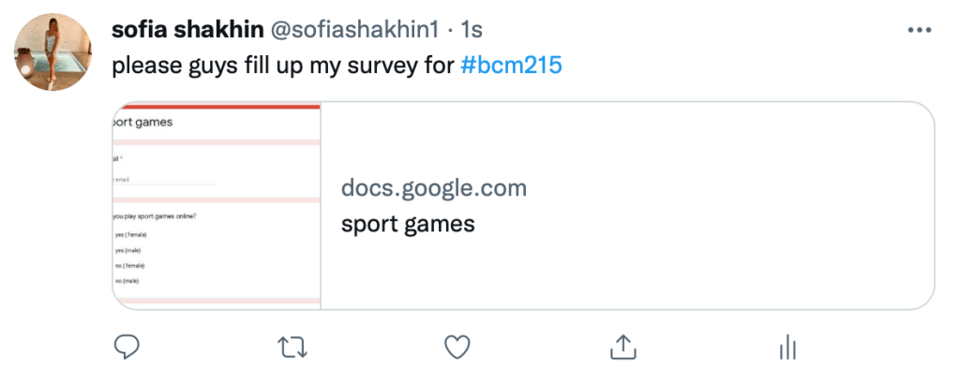Go to the @sofiashakhin1 handle
The height and width of the screenshot is (382, 959).
coord(354,30)
